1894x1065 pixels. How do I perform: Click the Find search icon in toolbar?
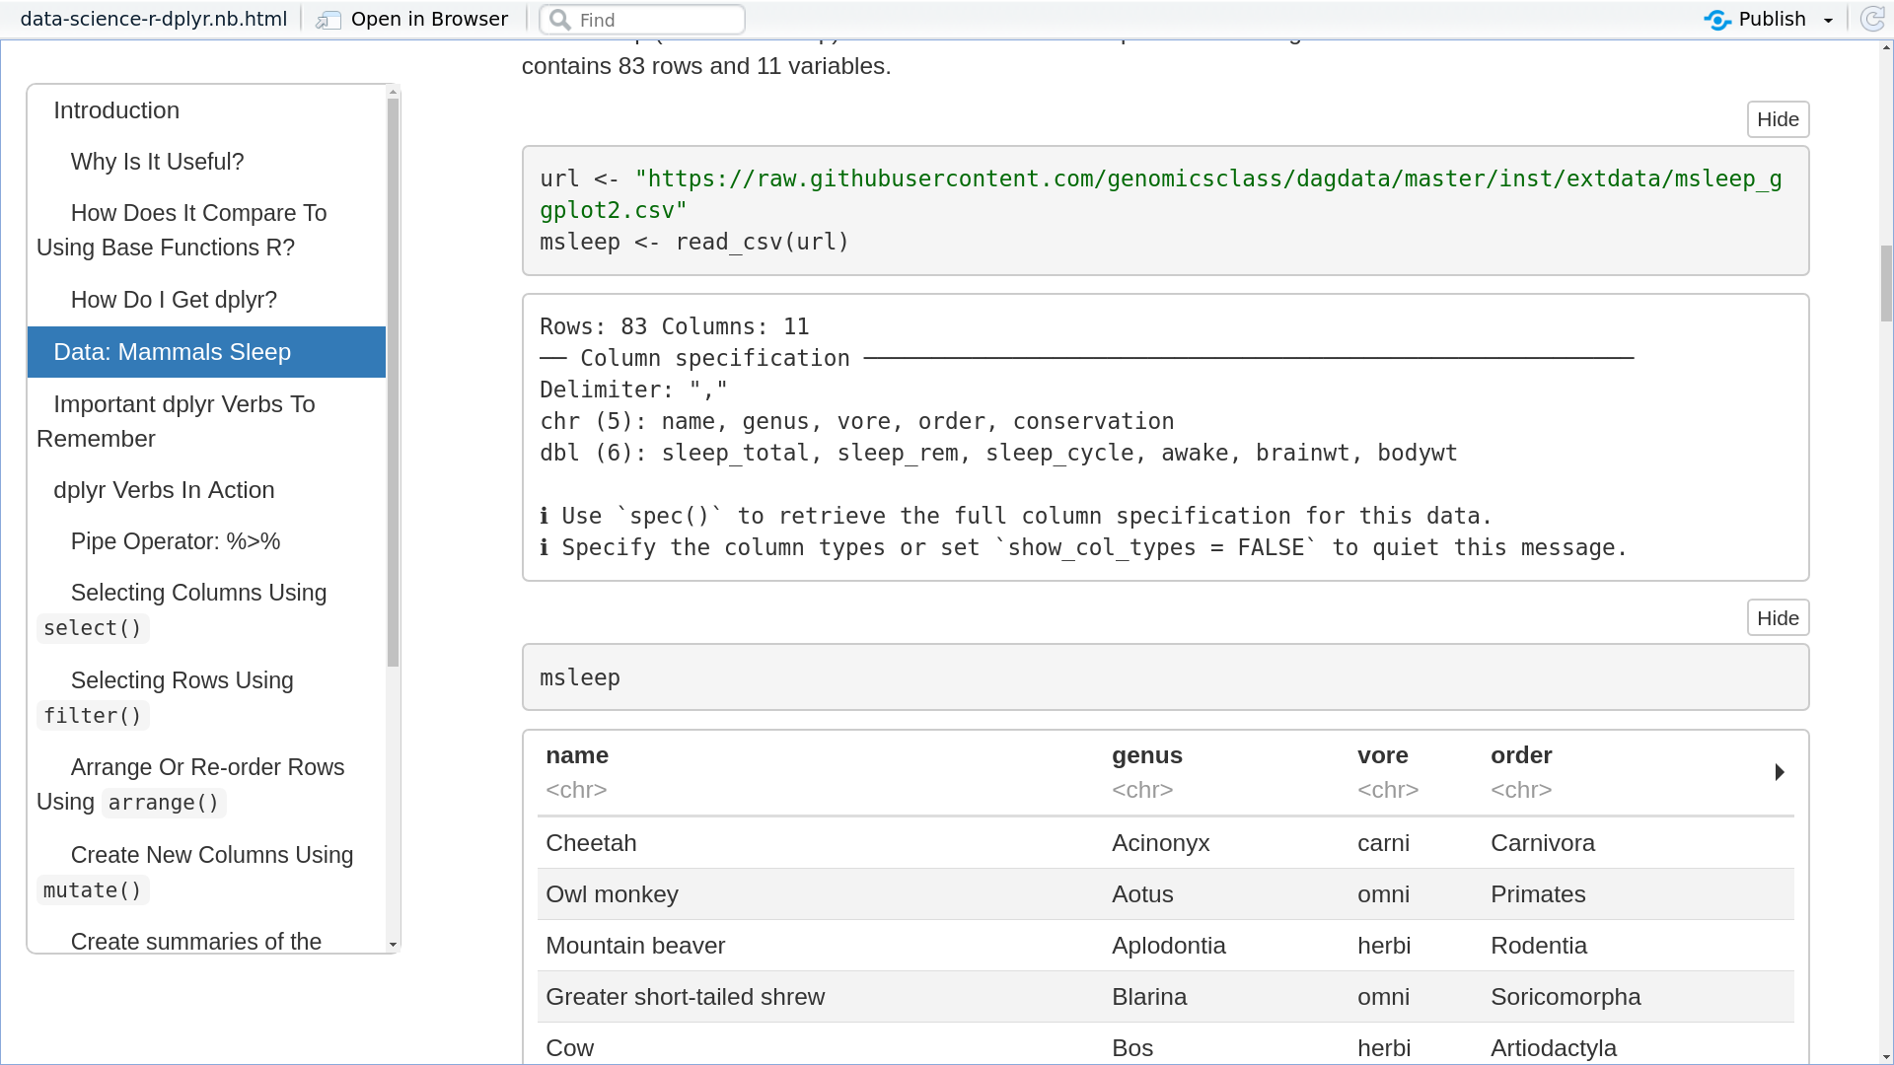[x=560, y=18]
